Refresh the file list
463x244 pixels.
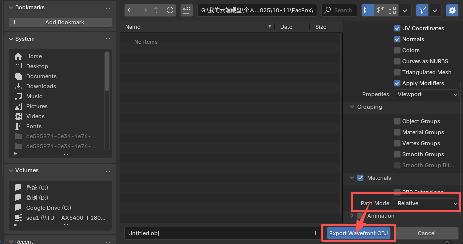[170, 10]
